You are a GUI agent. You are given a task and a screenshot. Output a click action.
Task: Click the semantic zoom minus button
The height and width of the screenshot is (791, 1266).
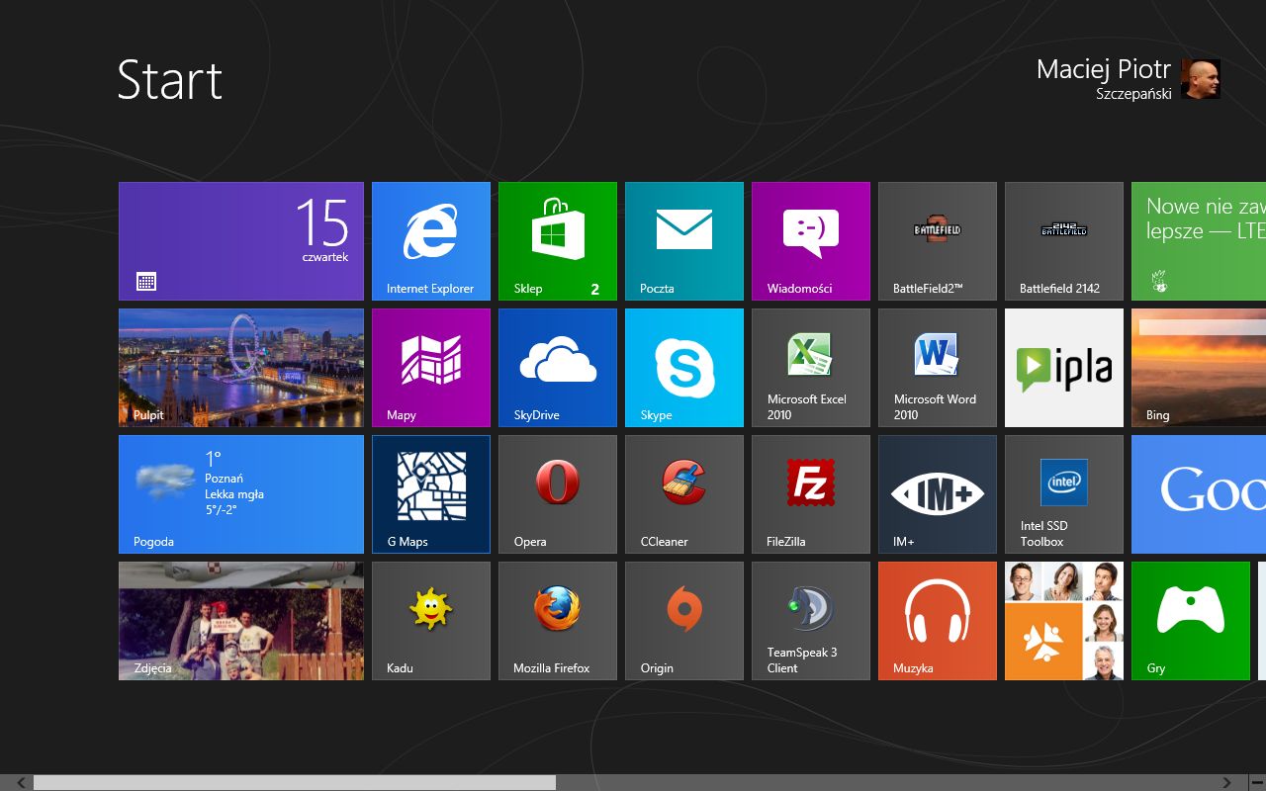point(1256,782)
